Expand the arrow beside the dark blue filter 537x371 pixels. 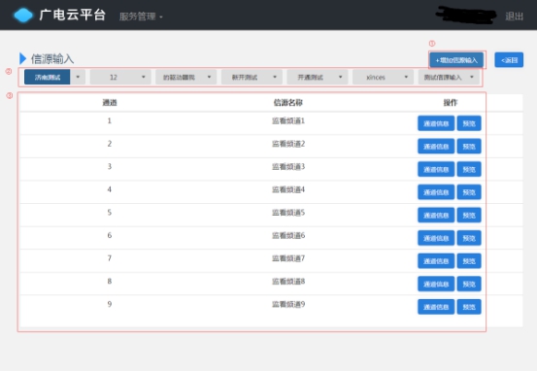pyautogui.click(x=78, y=77)
